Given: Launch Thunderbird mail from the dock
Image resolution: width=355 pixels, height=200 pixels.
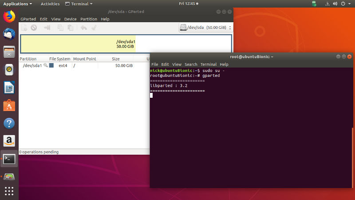Looking at the screenshot, I should pos(9,34).
